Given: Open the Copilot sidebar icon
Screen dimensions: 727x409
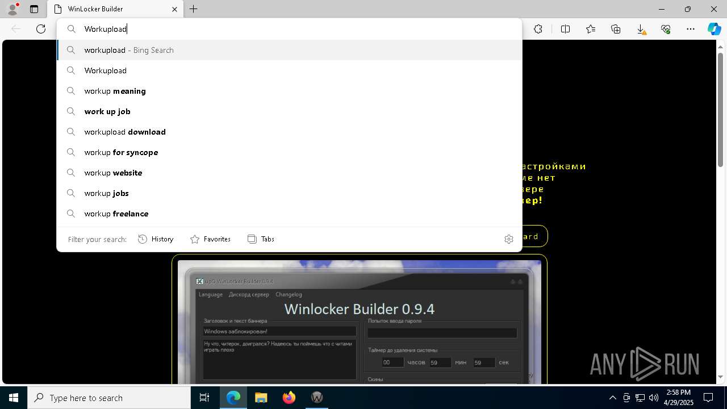Looking at the screenshot, I should point(714,29).
